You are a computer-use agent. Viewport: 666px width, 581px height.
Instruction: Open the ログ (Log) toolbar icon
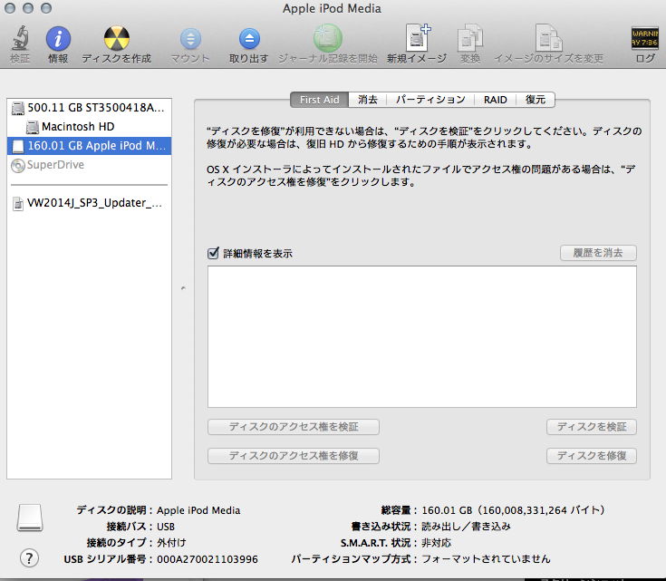coord(644,40)
